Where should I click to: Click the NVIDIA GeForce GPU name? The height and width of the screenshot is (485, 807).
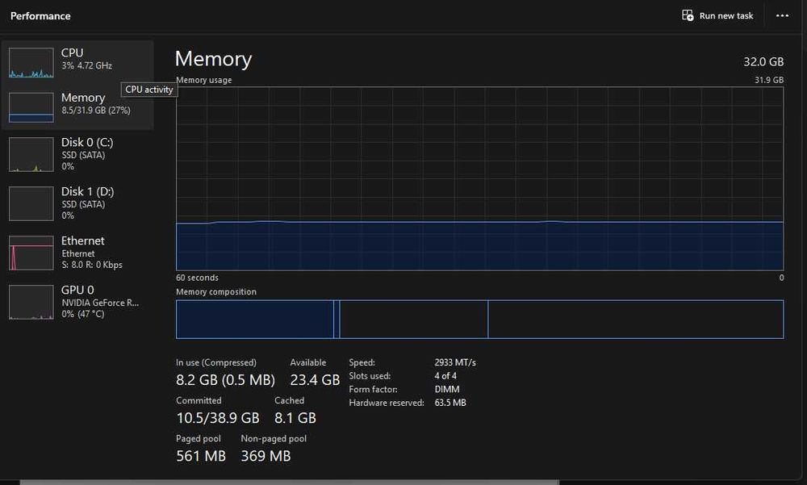tap(100, 303)
